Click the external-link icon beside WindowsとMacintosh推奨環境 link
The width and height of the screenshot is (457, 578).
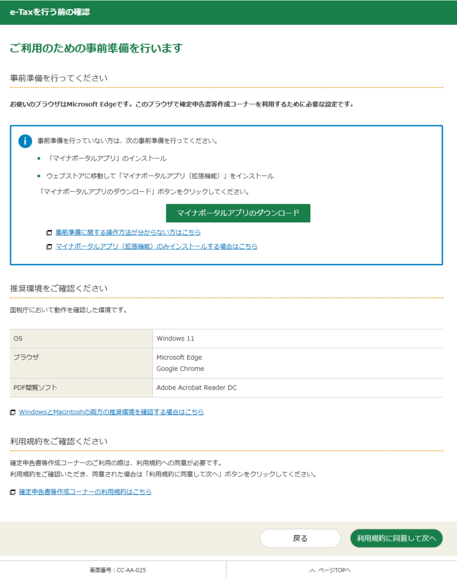pos(13,413)
